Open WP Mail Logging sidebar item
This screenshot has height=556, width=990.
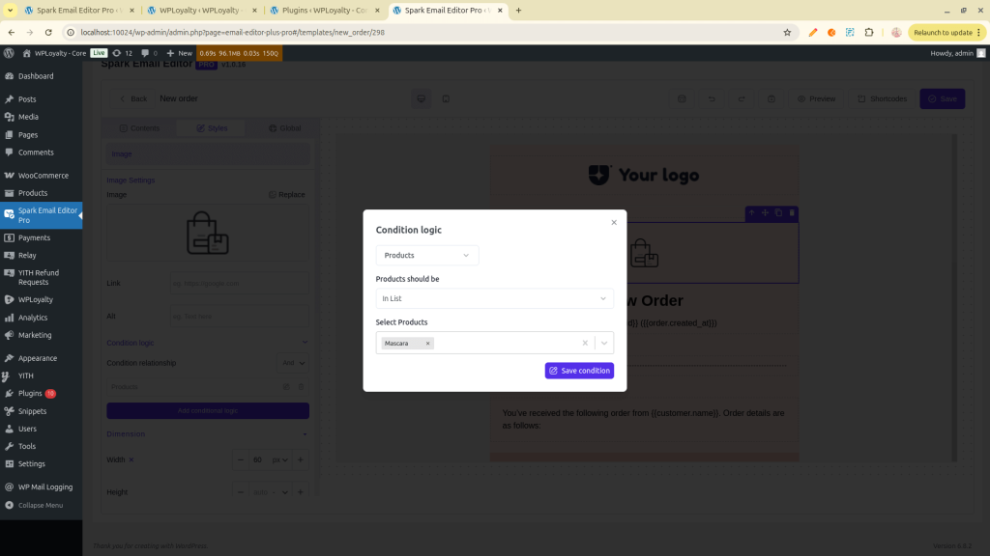[x=44, y=487]
